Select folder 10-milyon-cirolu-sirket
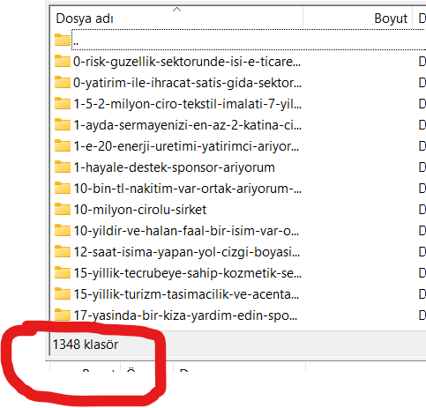The width and height of the screenshot is (426, 408). click(139, 210)
